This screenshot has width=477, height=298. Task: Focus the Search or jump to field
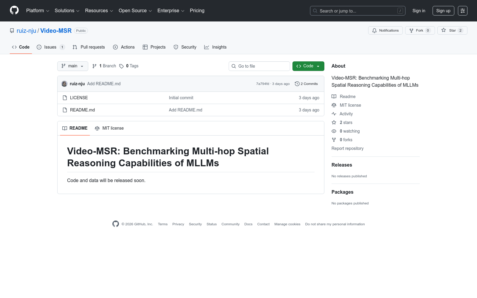coord(357,11)
